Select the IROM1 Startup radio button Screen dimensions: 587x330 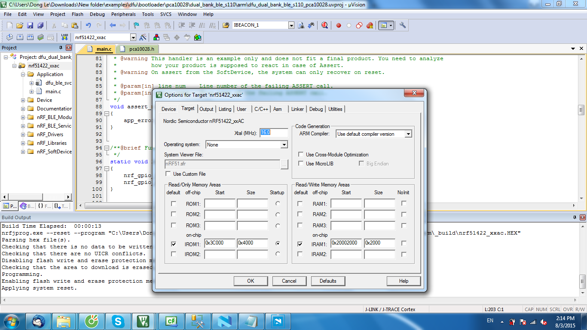(278, 243)
